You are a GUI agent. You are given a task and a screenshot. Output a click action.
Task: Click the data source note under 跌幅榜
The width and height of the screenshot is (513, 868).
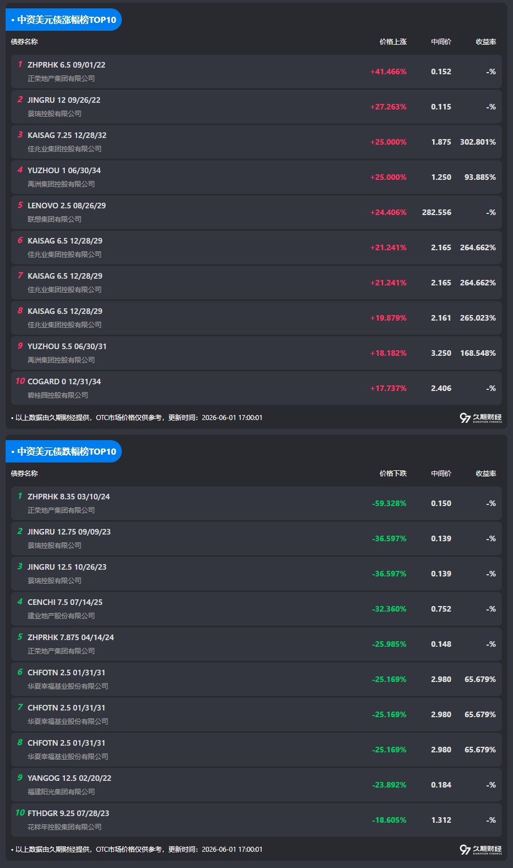tap(137, 850)
